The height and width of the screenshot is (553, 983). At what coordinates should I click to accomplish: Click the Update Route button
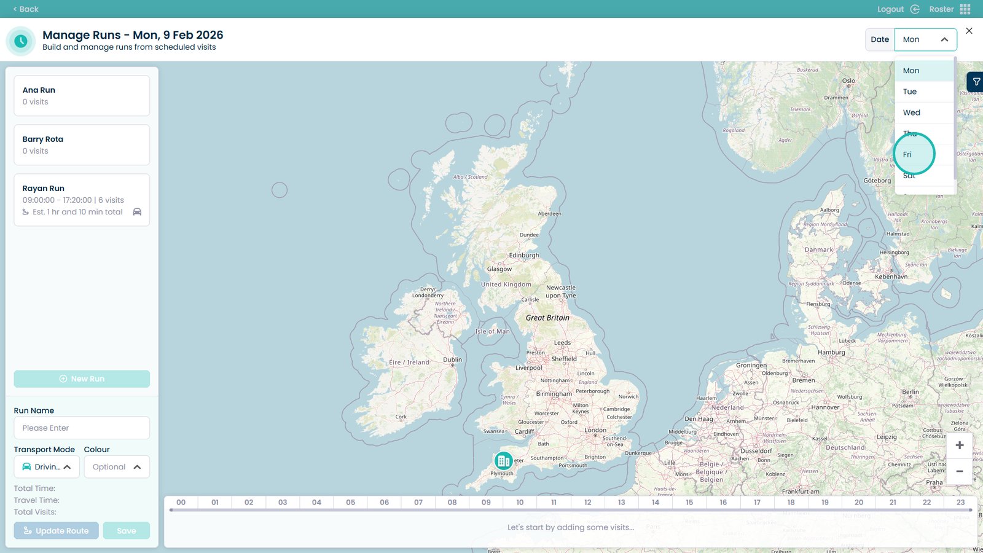pos(56,531)
